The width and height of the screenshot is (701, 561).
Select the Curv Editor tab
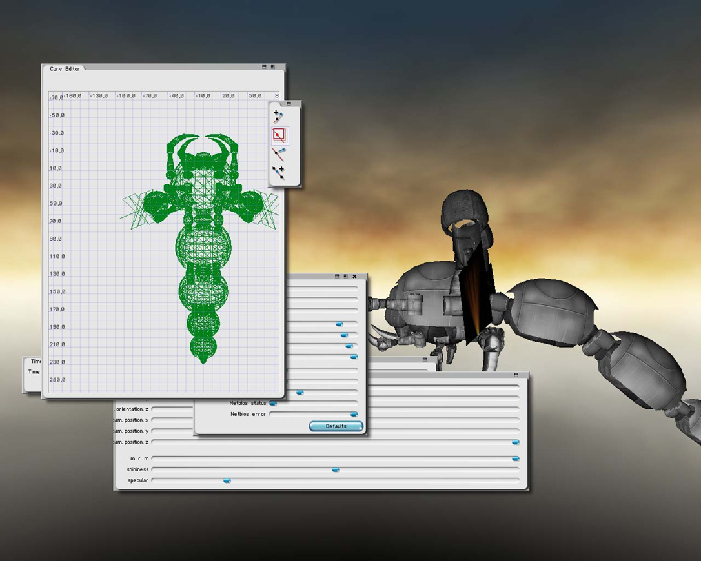coord(65,69)
